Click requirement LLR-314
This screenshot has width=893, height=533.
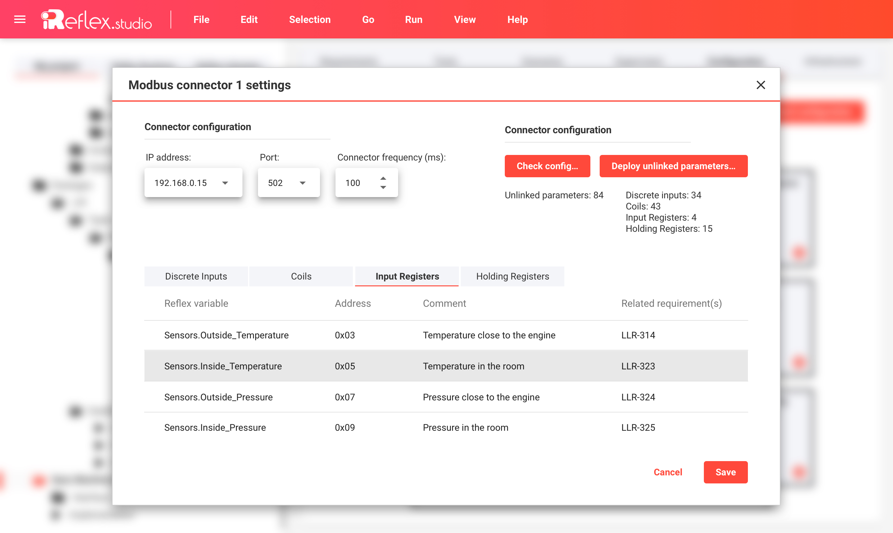tap(638, 335)
